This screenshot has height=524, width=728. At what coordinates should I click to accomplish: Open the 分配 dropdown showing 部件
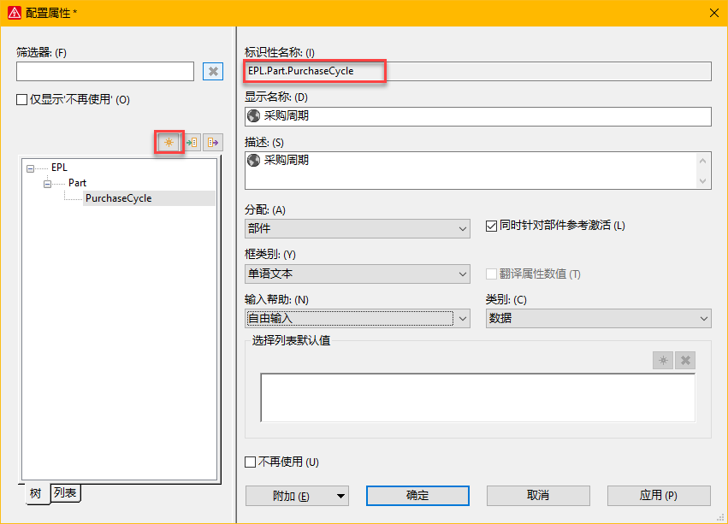[x=357, y=228]
